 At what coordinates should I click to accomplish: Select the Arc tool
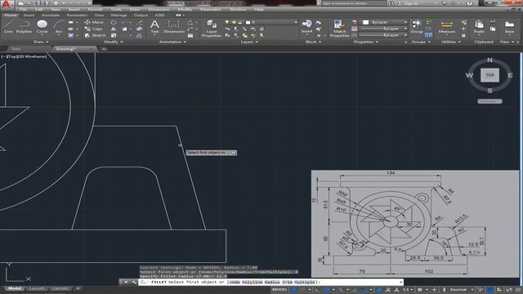click(59, 26)
